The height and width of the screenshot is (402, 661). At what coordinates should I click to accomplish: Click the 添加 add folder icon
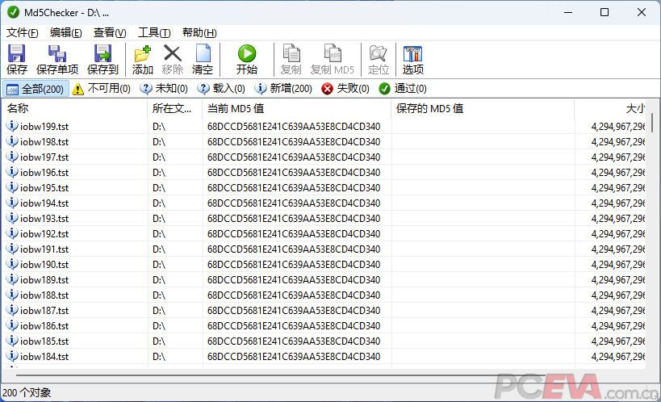tap(142, 54)
